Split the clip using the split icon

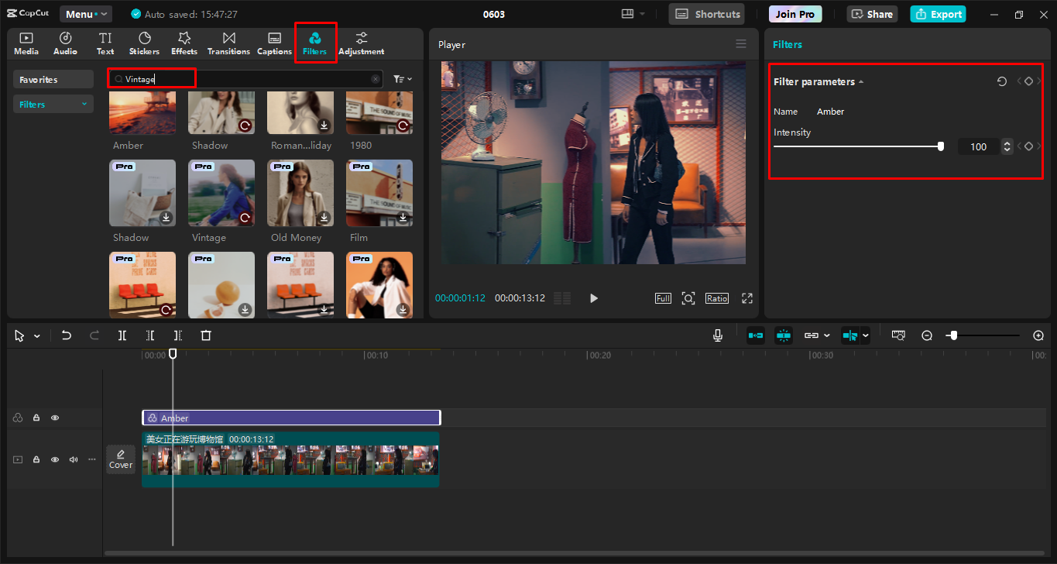click(122, 335)
